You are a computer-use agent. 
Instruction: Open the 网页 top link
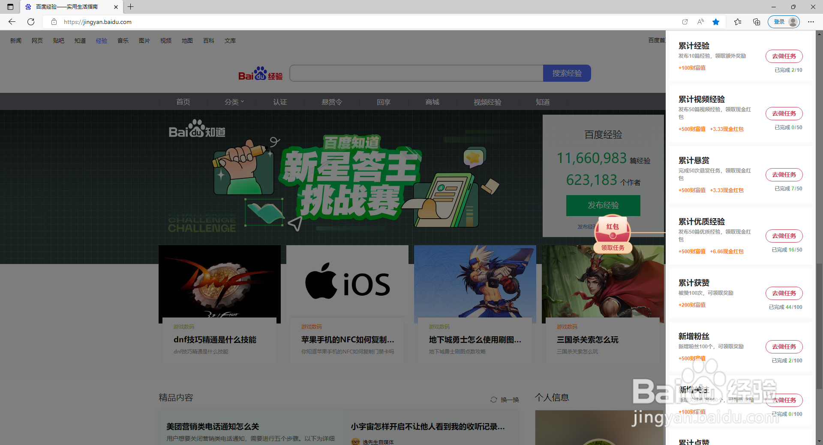[37, 41]
